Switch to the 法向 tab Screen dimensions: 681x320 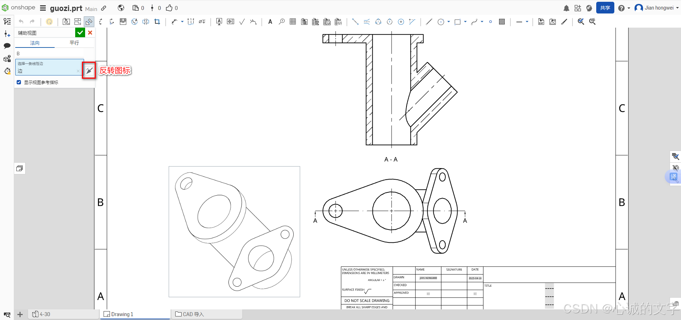(35, 43)
